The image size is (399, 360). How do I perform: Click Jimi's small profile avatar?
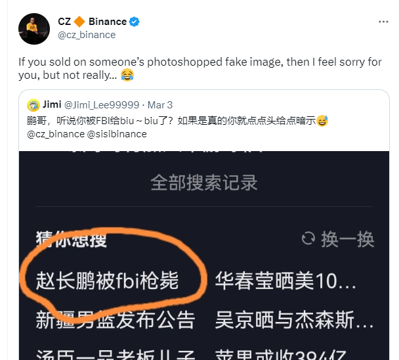point(33,105)
